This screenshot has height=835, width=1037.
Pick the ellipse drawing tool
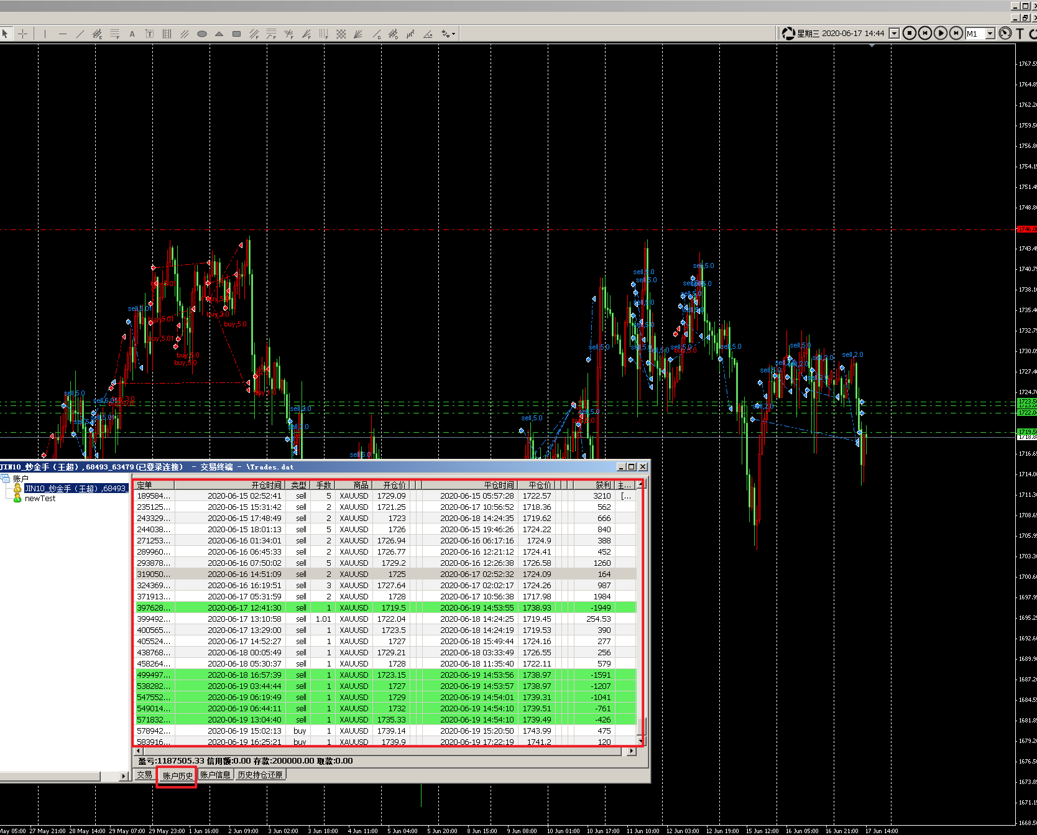pyautogui.click(x=201, y=34)
